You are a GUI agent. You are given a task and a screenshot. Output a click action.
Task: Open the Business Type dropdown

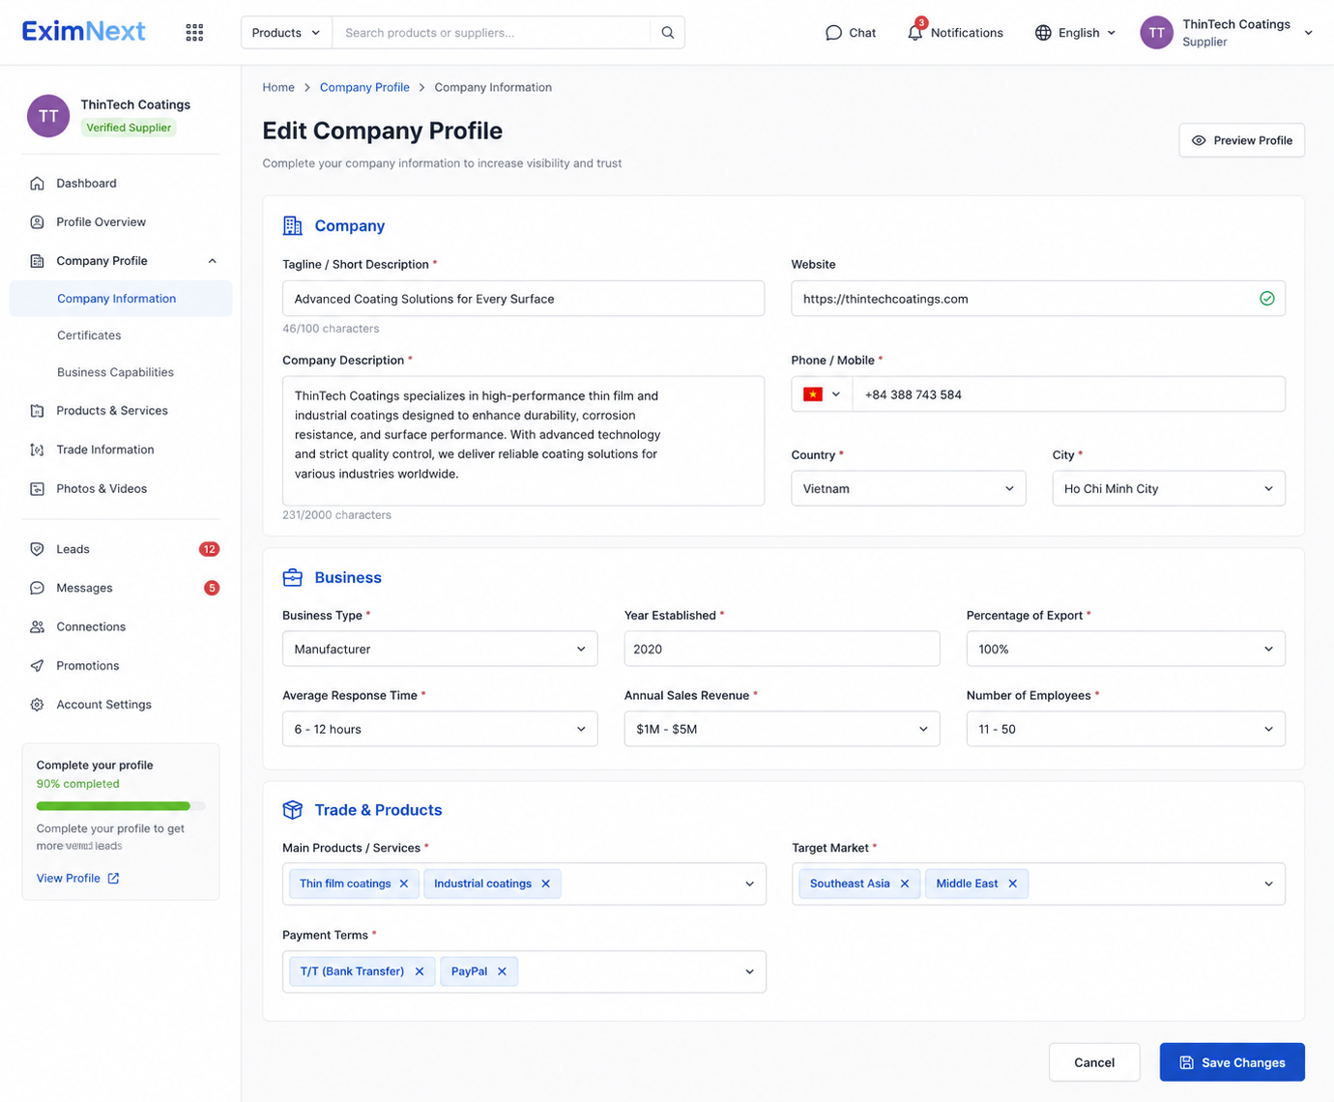tap(440, 649)
